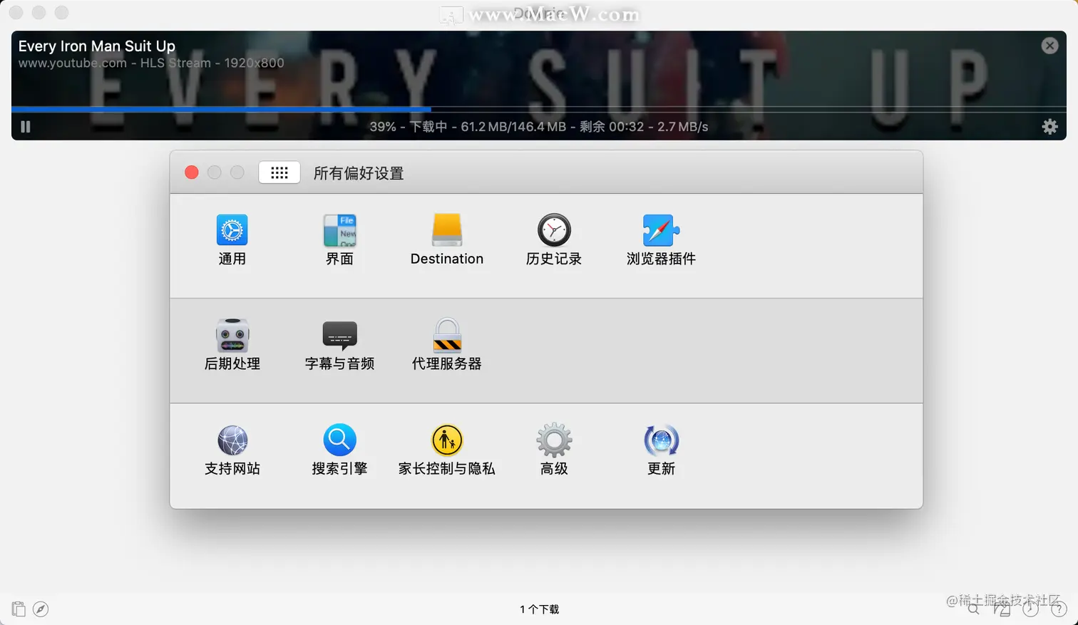Click the 1 个下载 status label
Screen dimensions: 1078x625
[x=539, y=609]
